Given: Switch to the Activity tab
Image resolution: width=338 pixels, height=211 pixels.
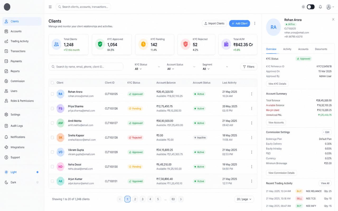Looking at the screenshot, I should coord(287,49).
